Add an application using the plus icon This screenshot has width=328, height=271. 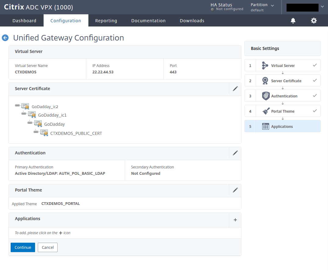[x=235, y=220]
